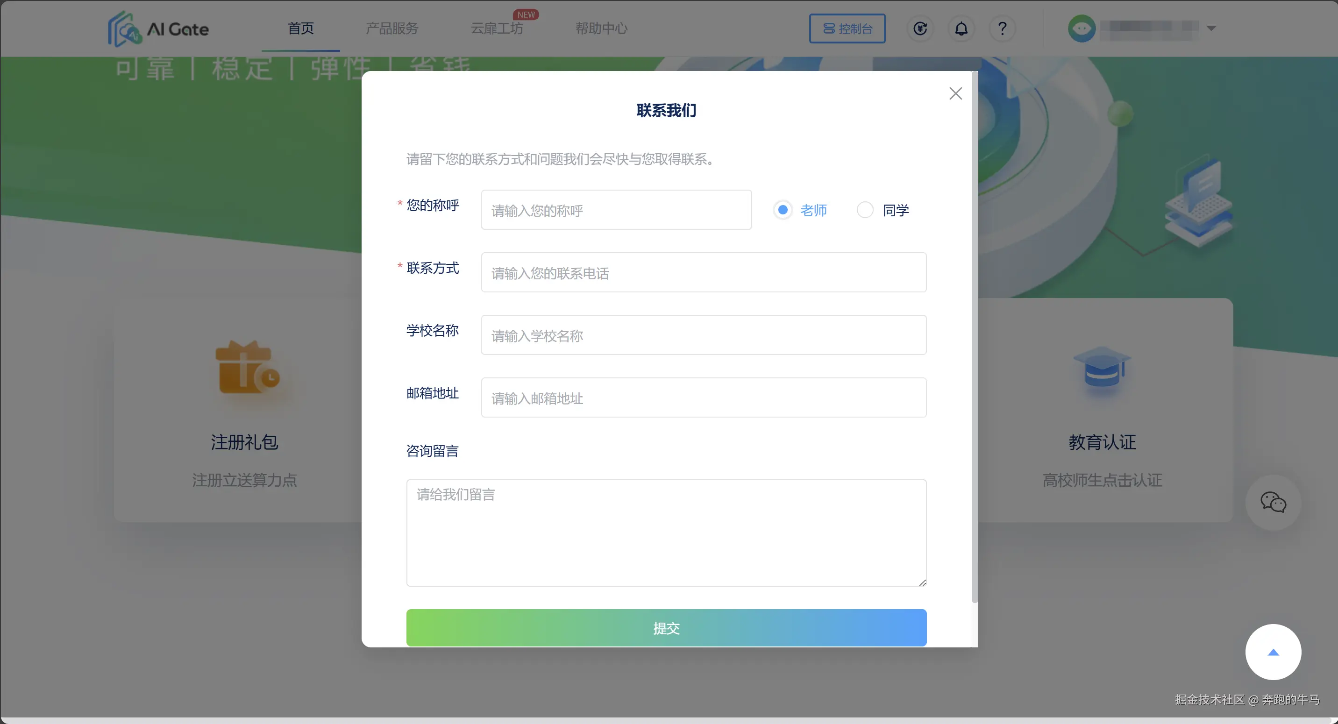
Task: Select the 同学 radio button
Action: [x=865, y=210]
